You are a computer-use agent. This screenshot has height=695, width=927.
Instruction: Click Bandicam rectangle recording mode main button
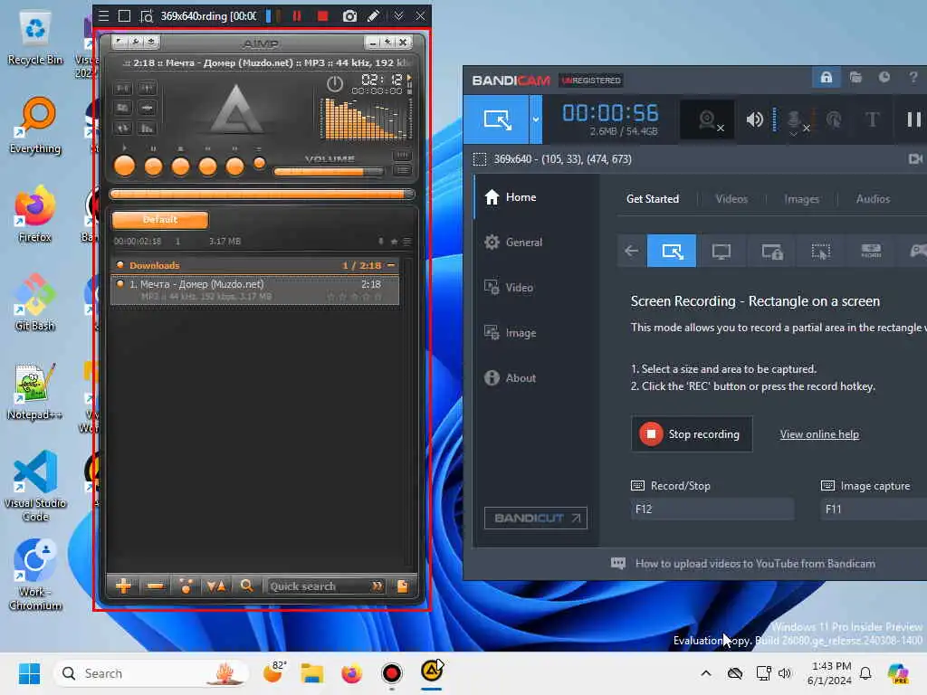(x=496, y=120)
